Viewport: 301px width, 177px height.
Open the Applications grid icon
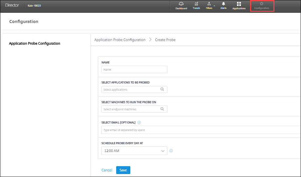[239, 4]
